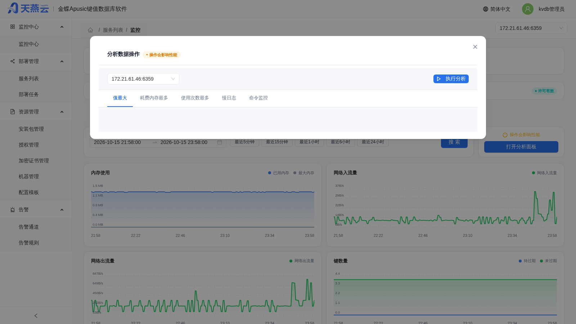The image size is (576, 324).
Task: Toggle the 已用内存 legend item
Action: click(279, 173)
